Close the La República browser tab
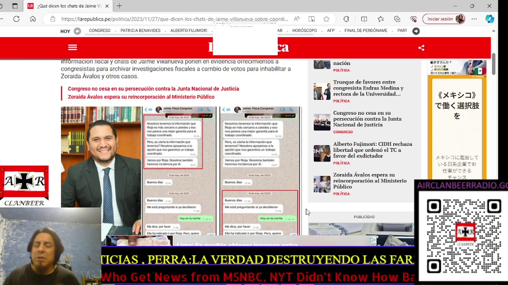 click(x=107, y=6)
